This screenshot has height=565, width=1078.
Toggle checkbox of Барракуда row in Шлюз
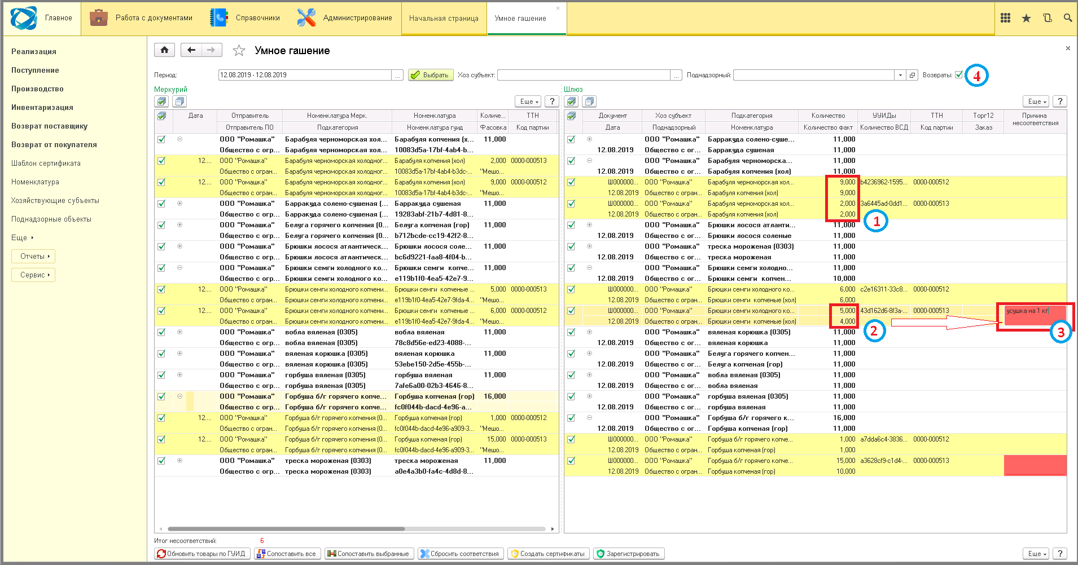(x=571, y=139)
